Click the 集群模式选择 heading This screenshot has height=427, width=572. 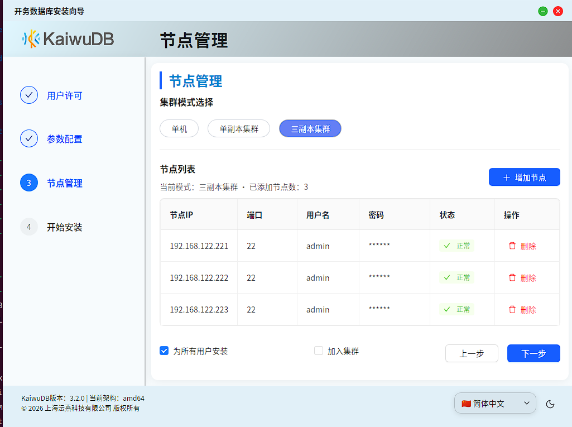coord(186,102)
